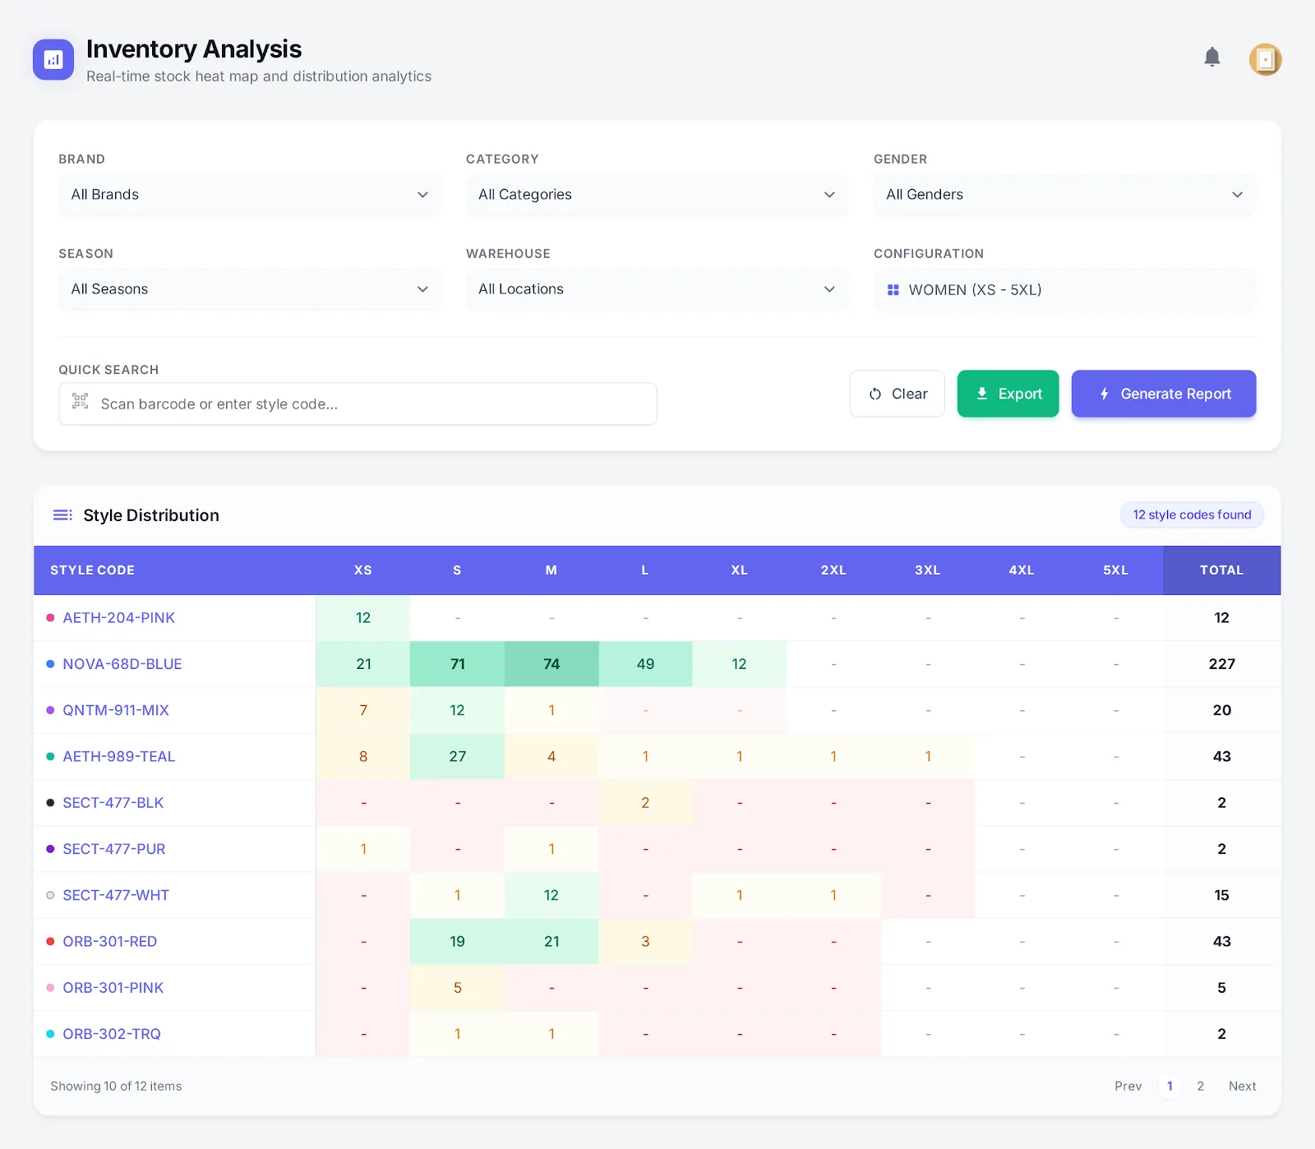Viewport: 1315px width, 1149px height.
Task: Open the All Genders dropdown
Action: (x=1064, y=195)
